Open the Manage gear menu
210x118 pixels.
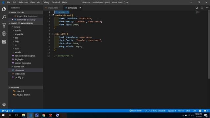(4, 105)
